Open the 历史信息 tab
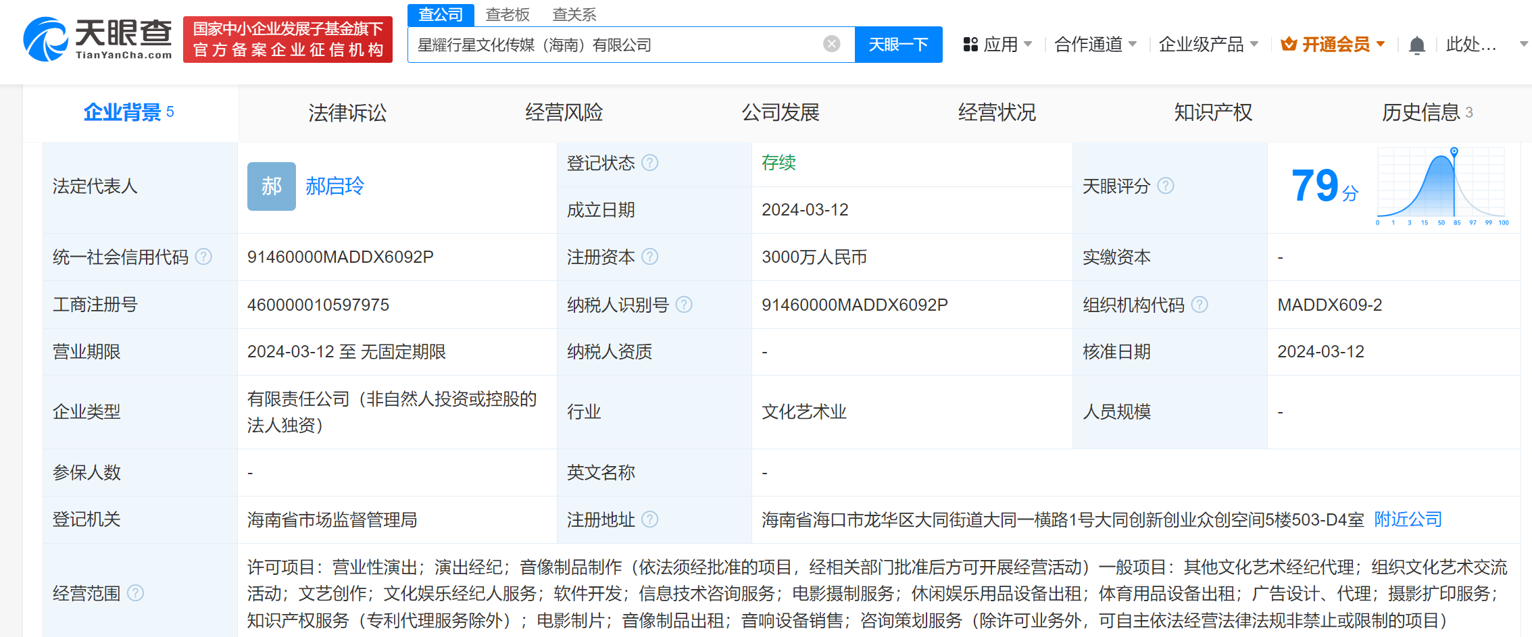1532x637 pixels. point(1427,112)
